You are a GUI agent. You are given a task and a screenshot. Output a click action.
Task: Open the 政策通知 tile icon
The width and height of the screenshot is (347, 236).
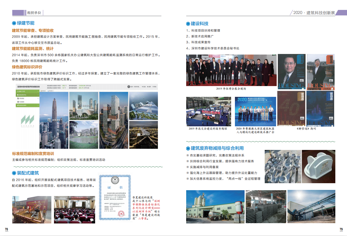click(49, 120)
